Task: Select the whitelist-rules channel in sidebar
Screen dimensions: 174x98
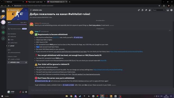Action: (x=17, y=62)
